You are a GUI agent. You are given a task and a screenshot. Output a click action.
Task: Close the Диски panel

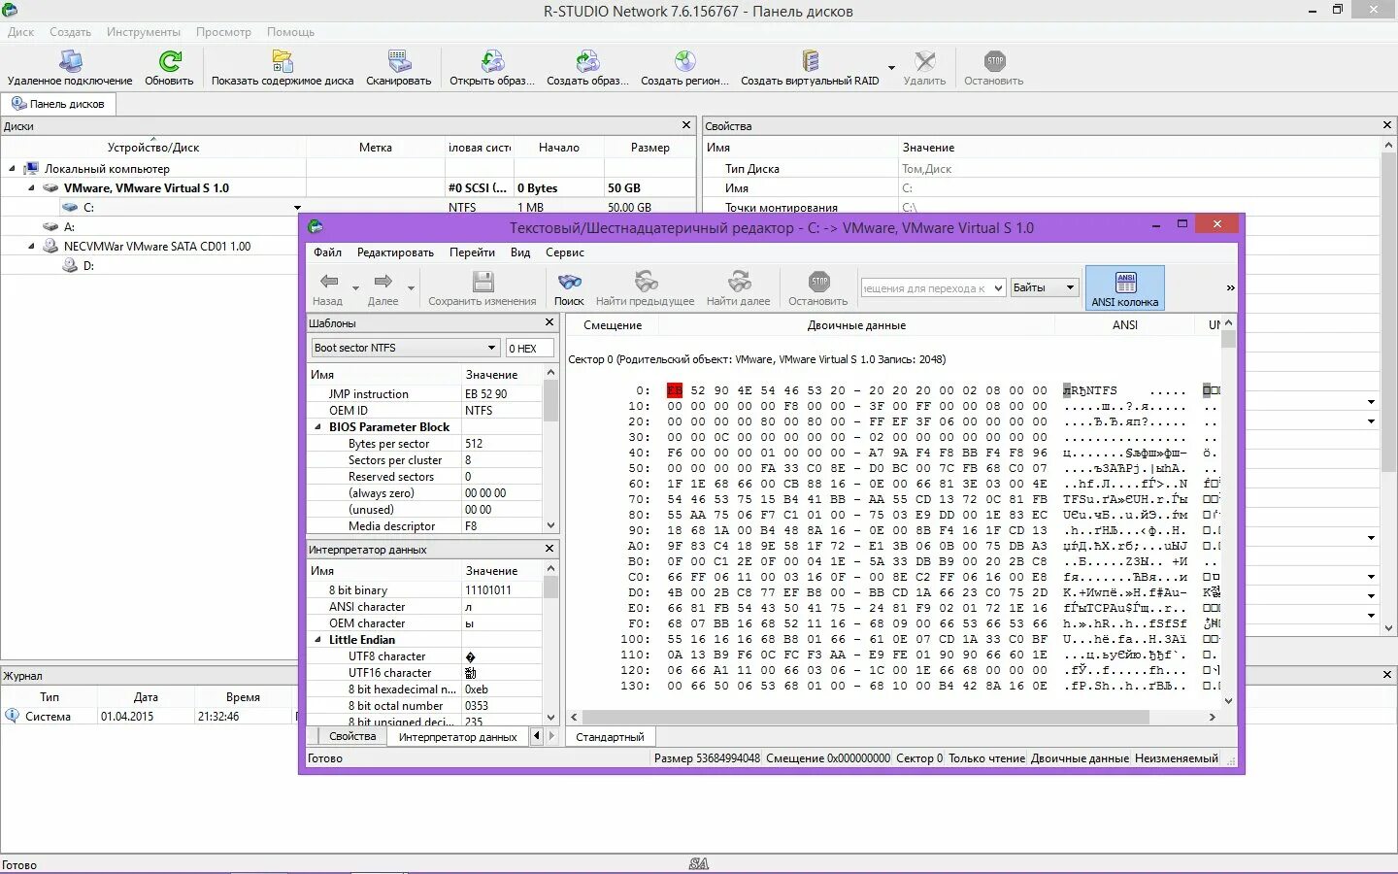[x=686, y=125]
